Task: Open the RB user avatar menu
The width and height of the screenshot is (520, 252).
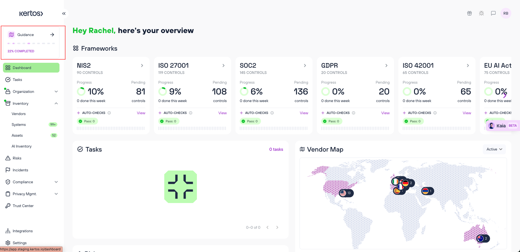Action: [x=506, y=13]
